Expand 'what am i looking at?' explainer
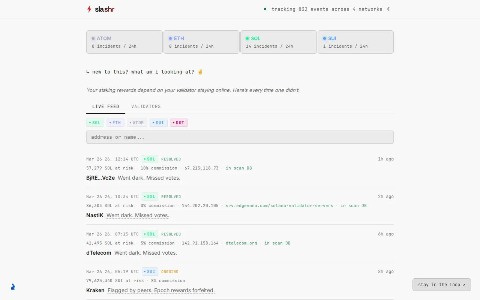Screen dimensions: 480x300 coord(145,72)
